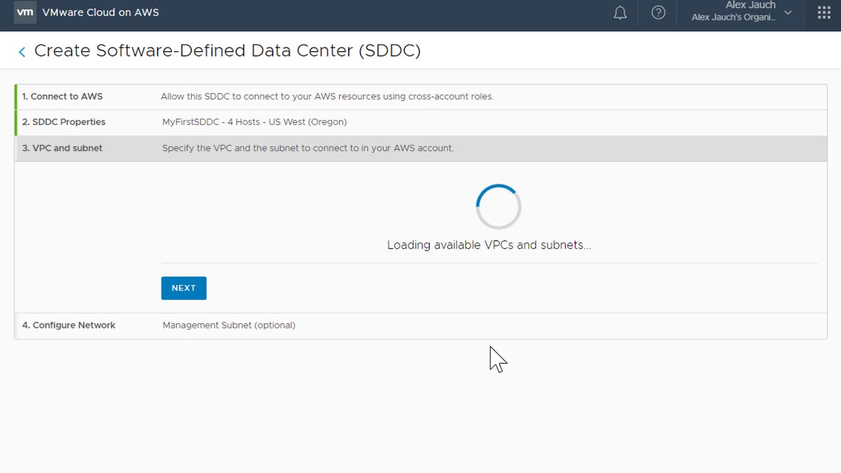The height and width of the screenshot is (473, 841).
Task: Go back using the left arrow
Action: click(22, 52)
